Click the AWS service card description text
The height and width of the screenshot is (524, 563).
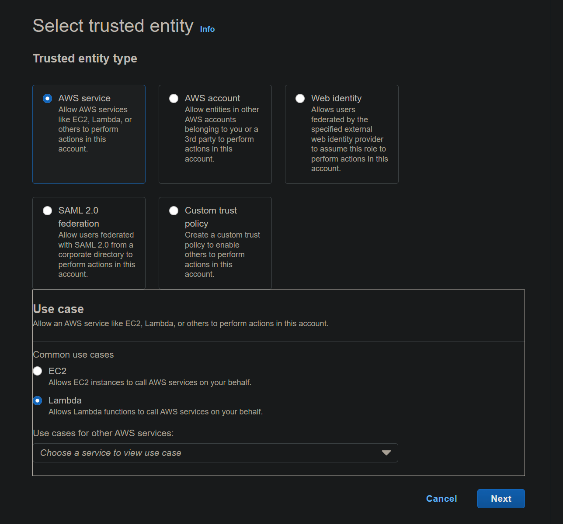(x=95, y=129)
